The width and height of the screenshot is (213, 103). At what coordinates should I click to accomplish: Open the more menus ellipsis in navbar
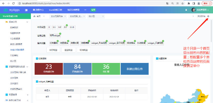[85, 10]
